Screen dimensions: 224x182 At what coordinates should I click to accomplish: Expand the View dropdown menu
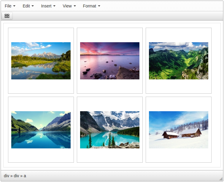click(x=69, y=6)
